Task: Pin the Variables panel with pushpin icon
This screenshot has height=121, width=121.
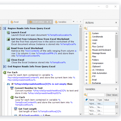Action: [x=116, y=89]
